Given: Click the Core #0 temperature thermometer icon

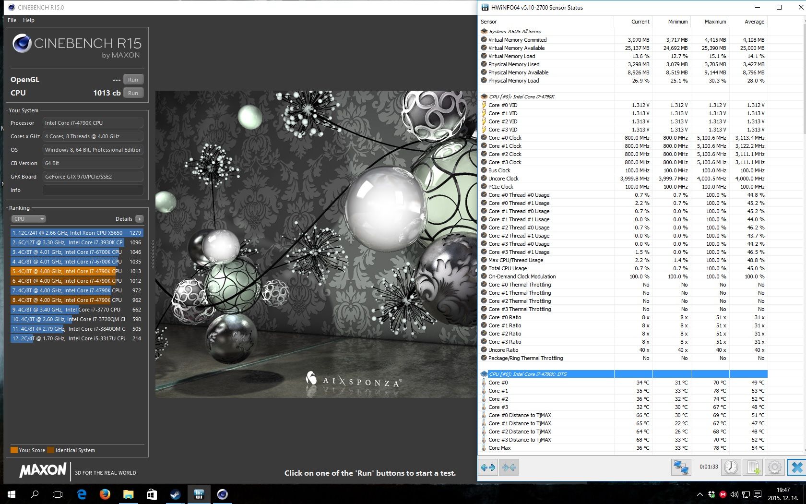Looking at the screenshot, I should pyautogui.click(x=484, y=383).
